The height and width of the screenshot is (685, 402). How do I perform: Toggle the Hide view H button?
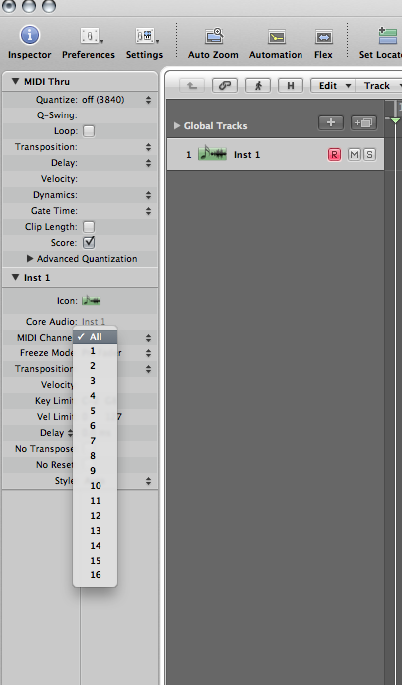[291, 86]
